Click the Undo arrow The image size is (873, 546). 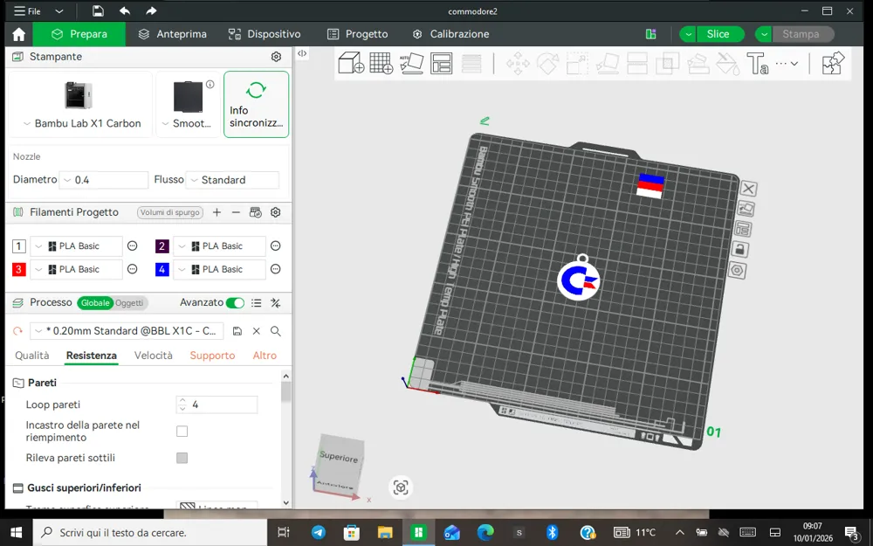point(125,11)
